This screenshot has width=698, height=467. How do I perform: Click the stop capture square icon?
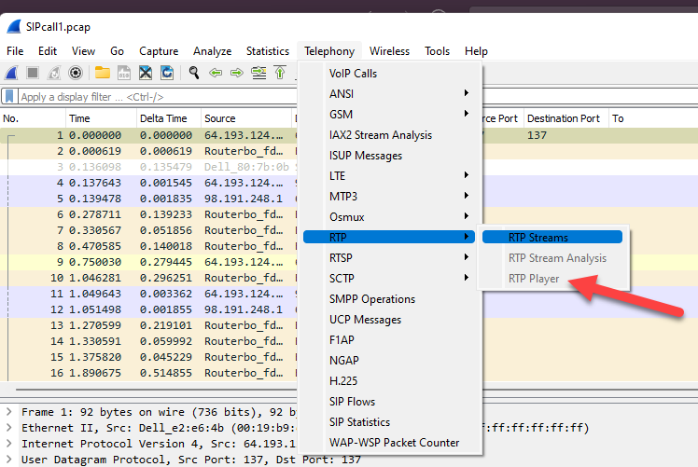33,73
